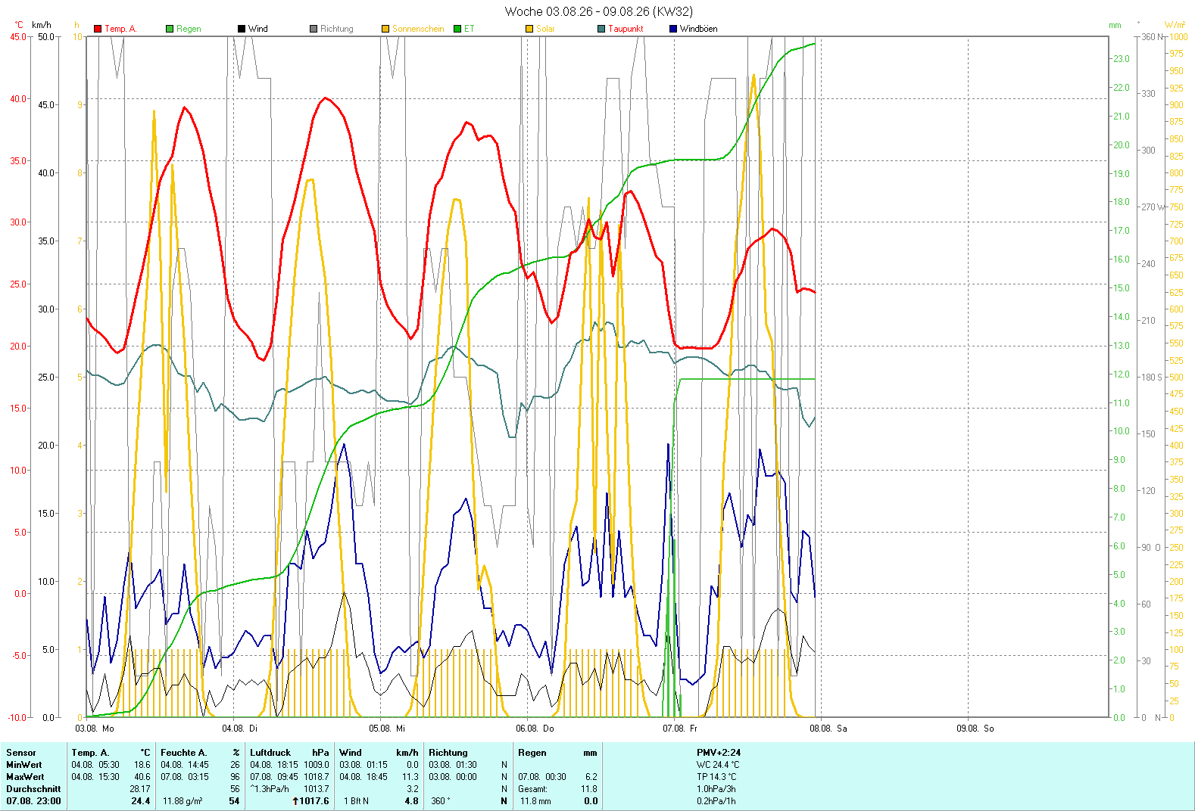
Task: Click the 'W/m²' solar axis unit label
Action: (x=1175, y=25)
